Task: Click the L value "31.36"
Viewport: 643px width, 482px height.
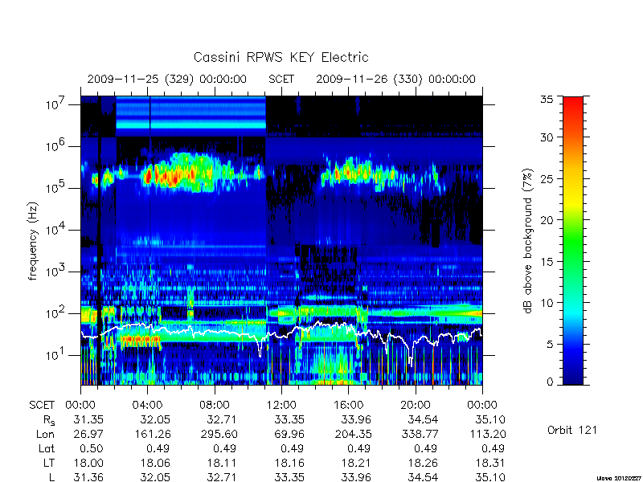Action: [x=88, y=477]
